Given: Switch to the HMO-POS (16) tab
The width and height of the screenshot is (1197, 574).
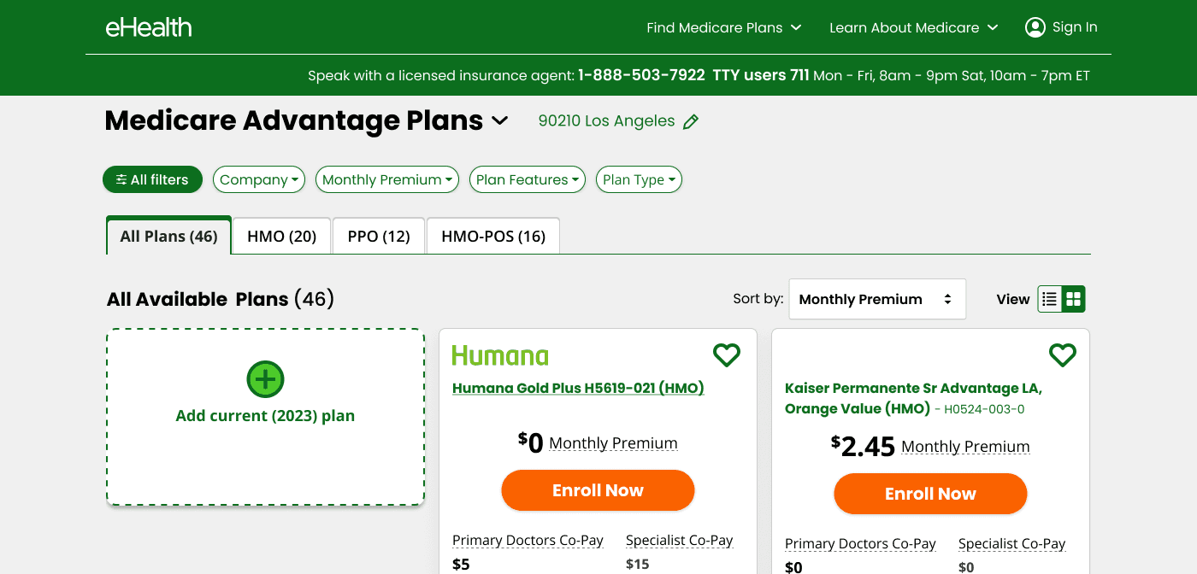Looking at the screenshot, I should click(x=493, y=236).
